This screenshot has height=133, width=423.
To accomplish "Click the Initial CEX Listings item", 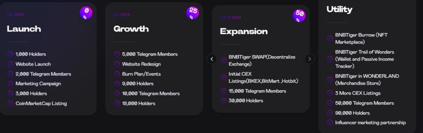I will coord(263,78).
